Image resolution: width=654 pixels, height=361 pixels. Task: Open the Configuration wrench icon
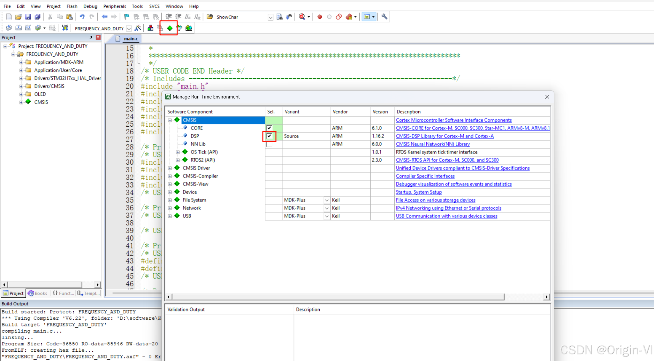[384, 17]
